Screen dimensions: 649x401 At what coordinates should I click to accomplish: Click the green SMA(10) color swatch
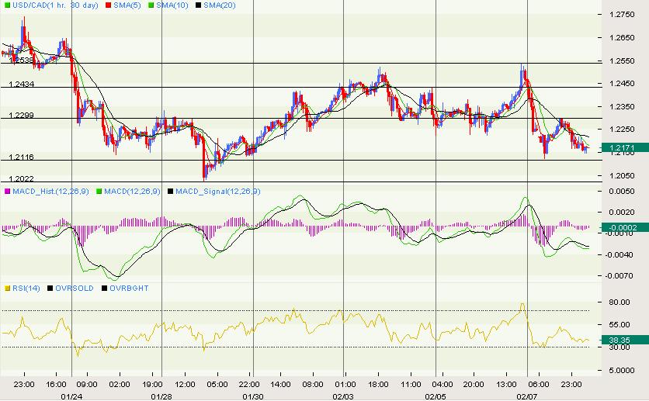pyautogui.click(x=151, y=5)
